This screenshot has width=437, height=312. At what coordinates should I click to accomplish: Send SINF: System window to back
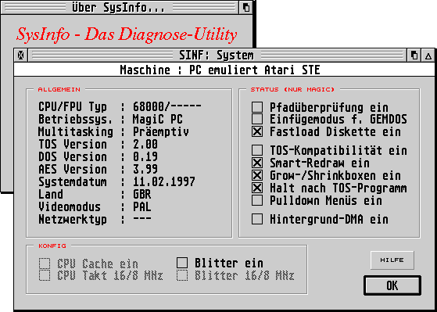point(414,56)
